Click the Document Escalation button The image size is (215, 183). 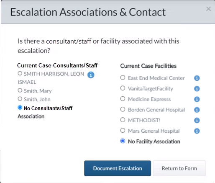tap(118, 168)
